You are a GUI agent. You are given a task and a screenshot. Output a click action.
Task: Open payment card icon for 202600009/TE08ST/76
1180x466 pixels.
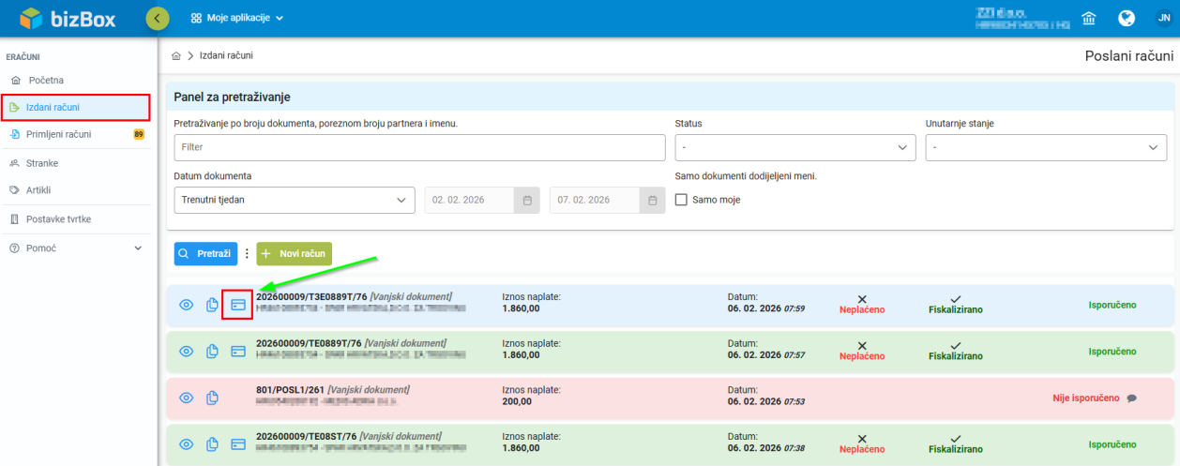pos(238,443)
